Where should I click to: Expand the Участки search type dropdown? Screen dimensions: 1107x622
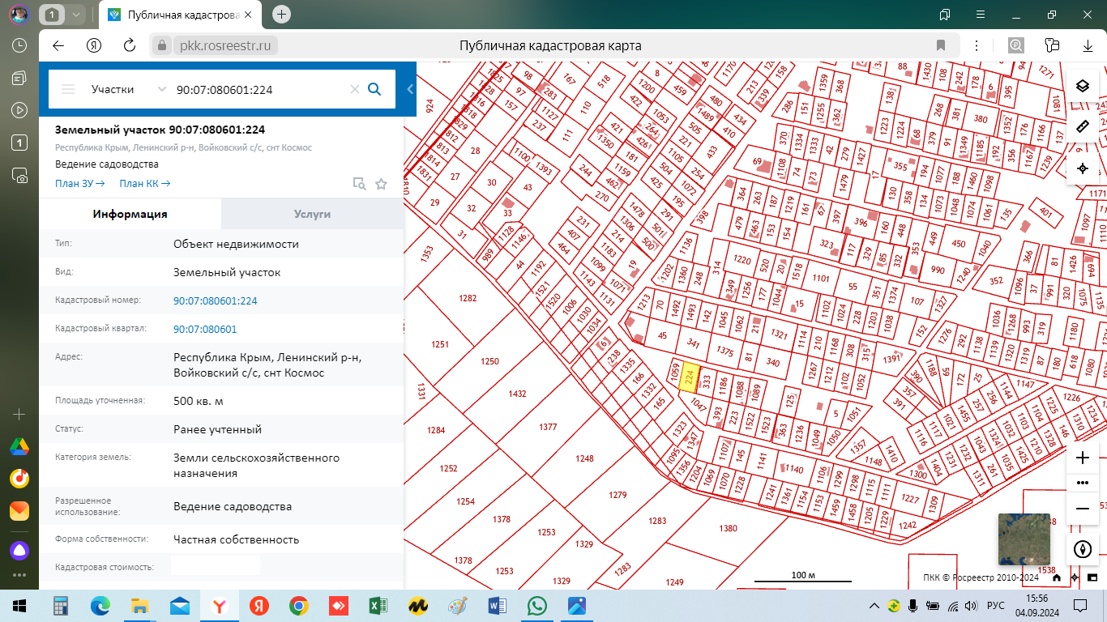tap(161, 89)
